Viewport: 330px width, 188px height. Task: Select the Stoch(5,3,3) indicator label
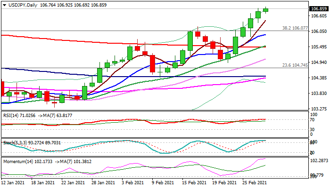[x=16, y=143]
